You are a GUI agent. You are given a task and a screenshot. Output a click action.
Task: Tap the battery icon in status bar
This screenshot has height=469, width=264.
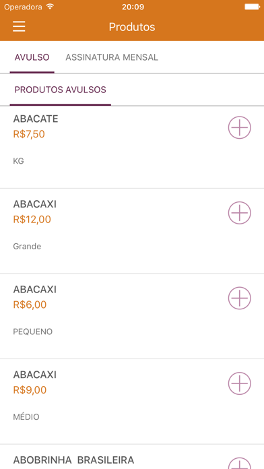253,7
